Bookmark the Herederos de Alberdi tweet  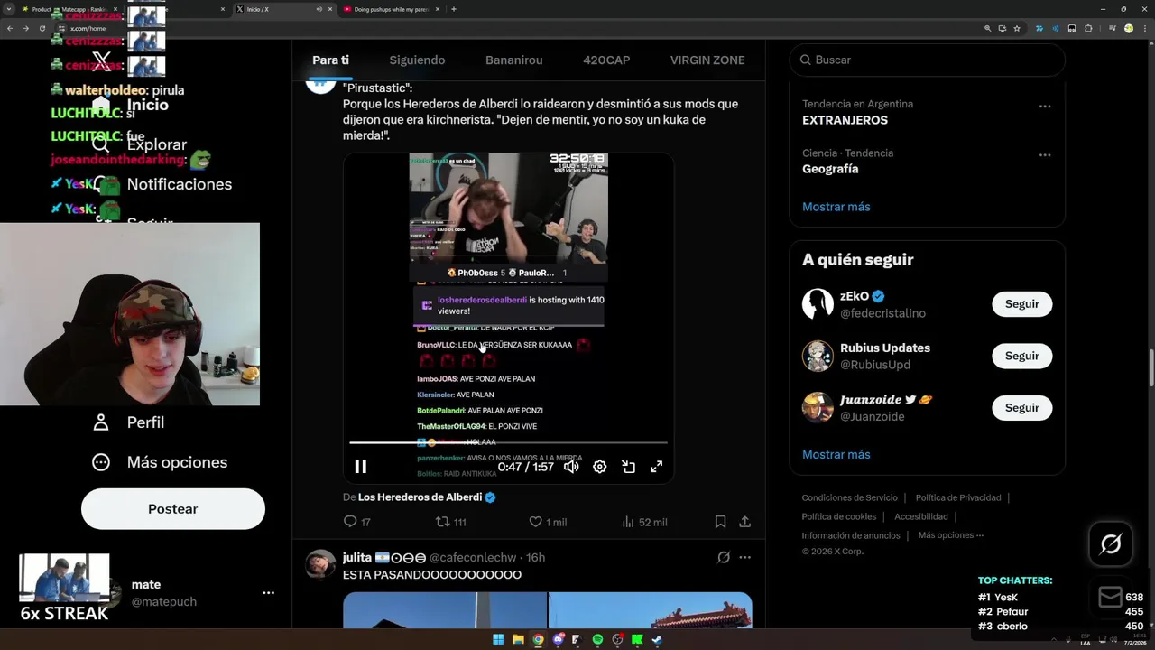(x=720, y=522)
